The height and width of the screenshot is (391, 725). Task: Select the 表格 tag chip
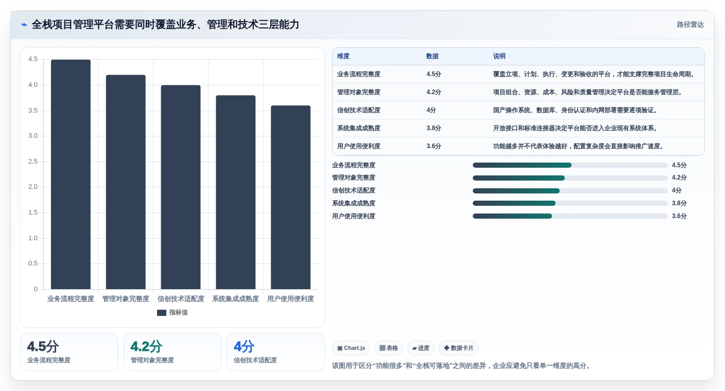click(389, 348)
